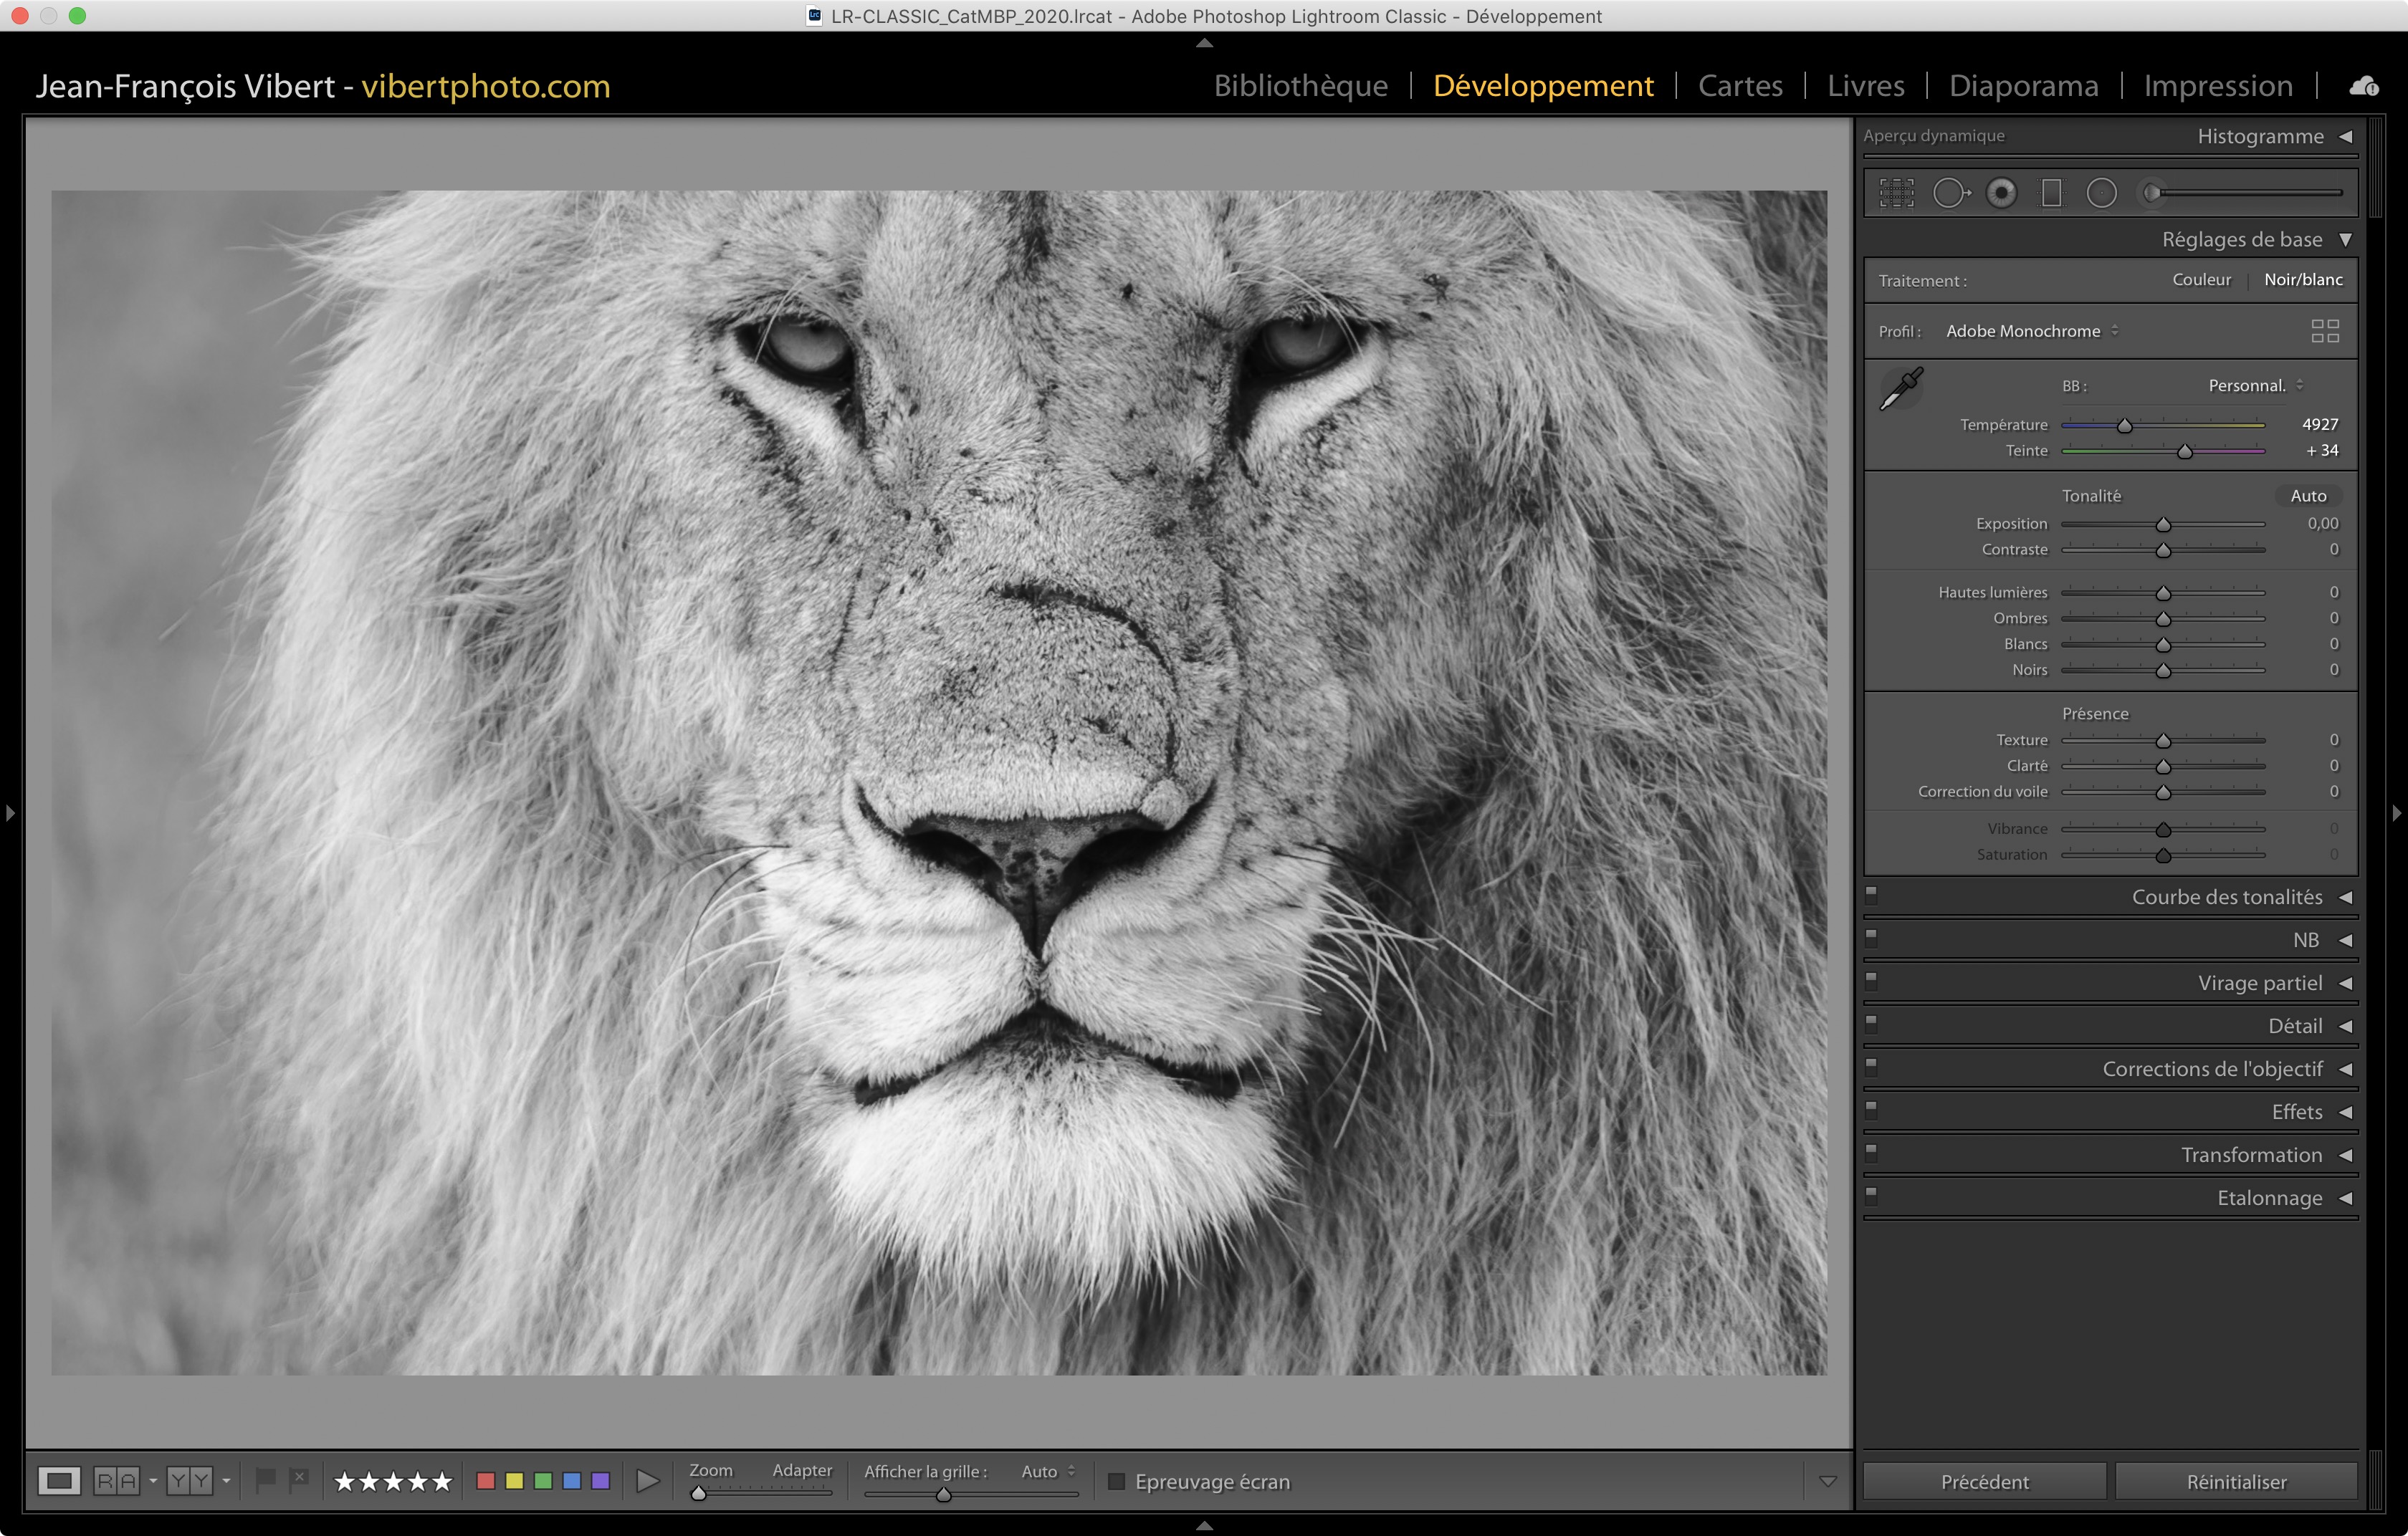Activate the red eye correction tool
This screenshot has height=1536, width=2408.
coord(2001,193)
